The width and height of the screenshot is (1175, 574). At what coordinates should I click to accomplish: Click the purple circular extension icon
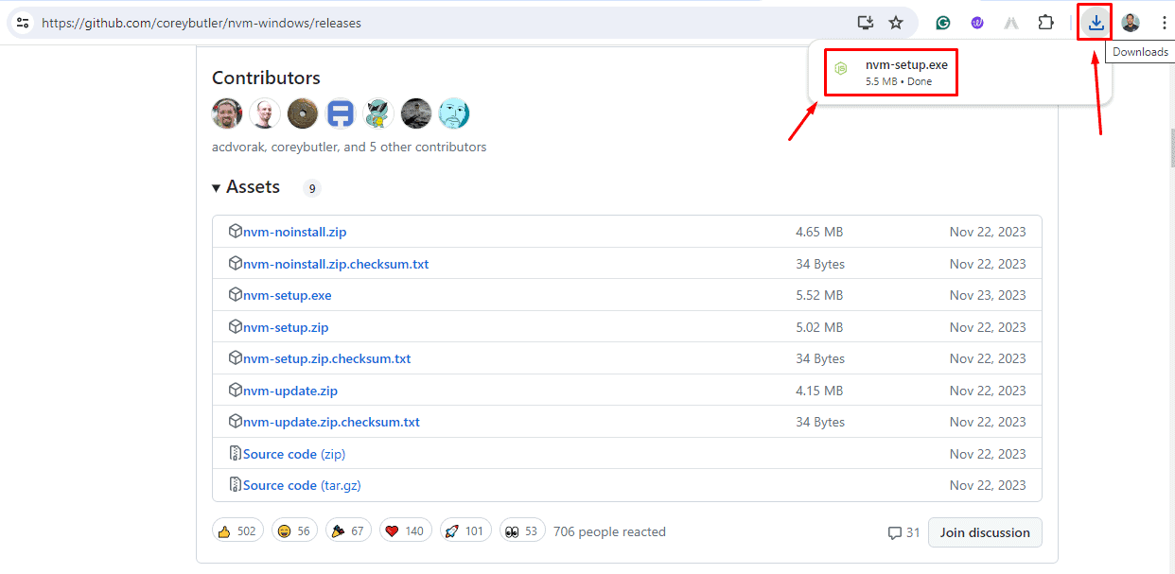click(x=977, y=23)
